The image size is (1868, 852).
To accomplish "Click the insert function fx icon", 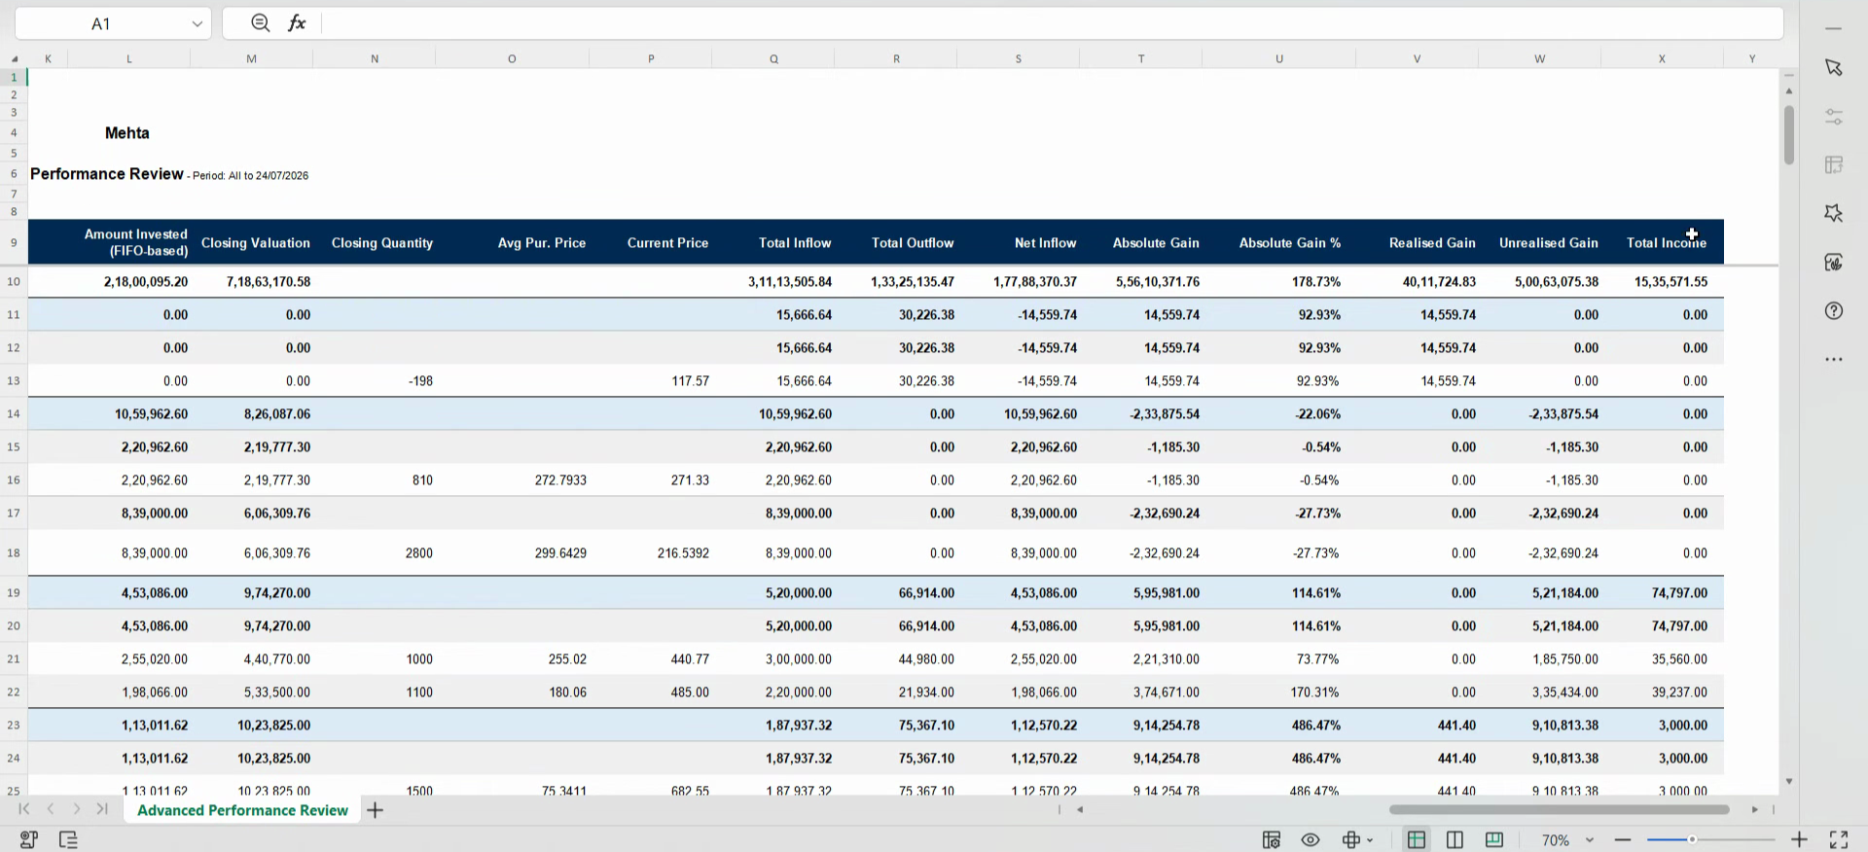I will (x=297, y=23).
